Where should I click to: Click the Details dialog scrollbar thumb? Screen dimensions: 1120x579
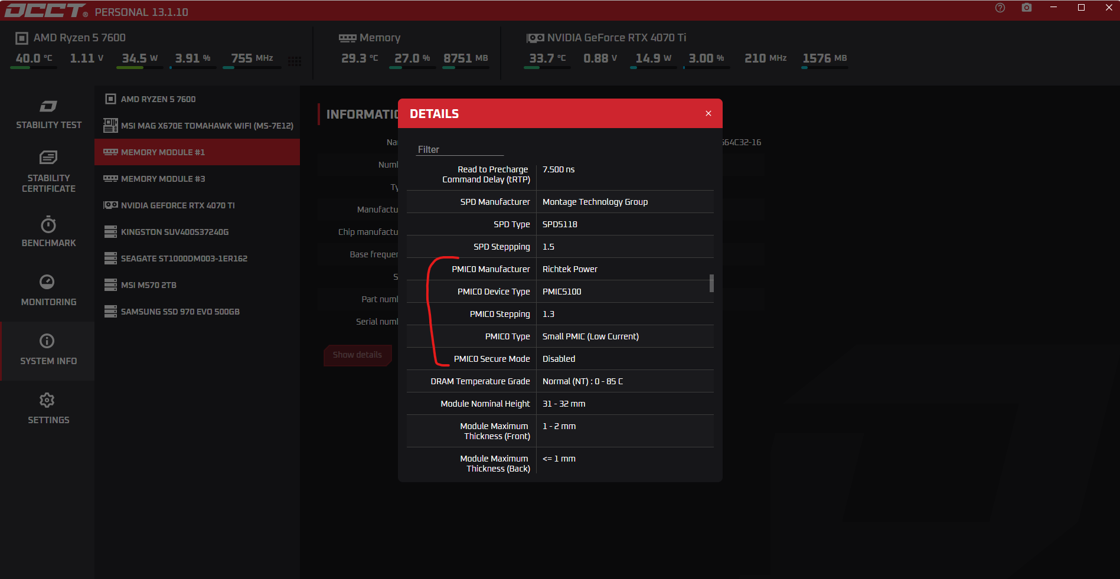(711, 283)
